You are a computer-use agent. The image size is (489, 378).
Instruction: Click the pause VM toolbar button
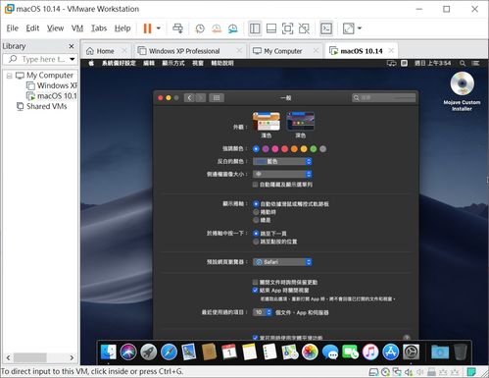(147, 28)
